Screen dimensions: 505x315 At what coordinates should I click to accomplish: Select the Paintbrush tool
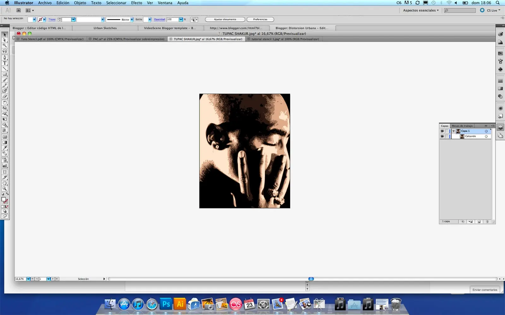coord(5,80)
